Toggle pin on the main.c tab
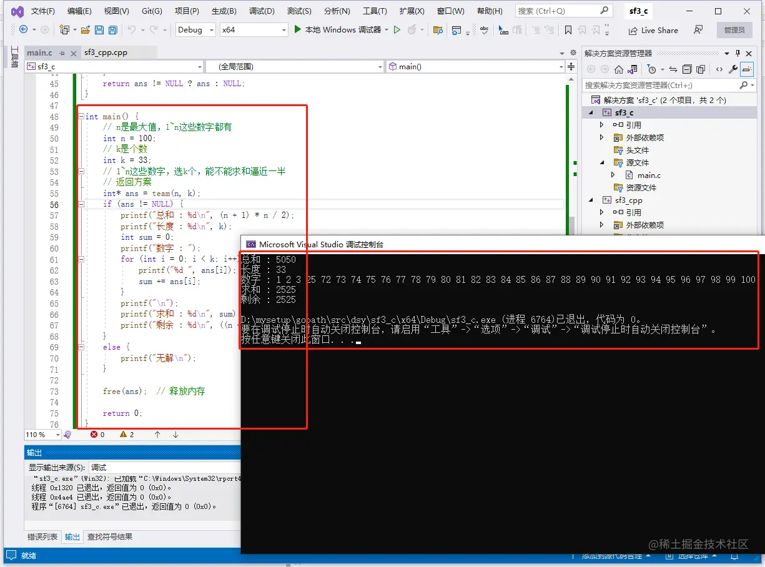Viewport: 765px width, 567px height. (62, 53)
